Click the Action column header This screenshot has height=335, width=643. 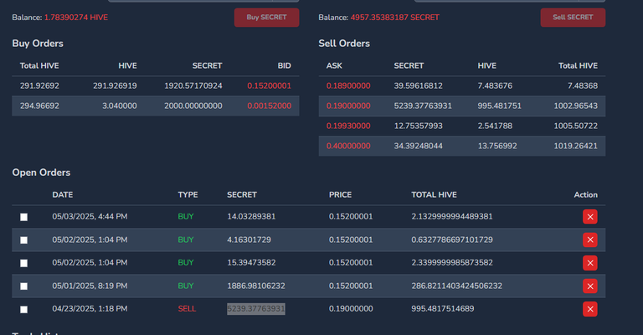coord(585,195)
